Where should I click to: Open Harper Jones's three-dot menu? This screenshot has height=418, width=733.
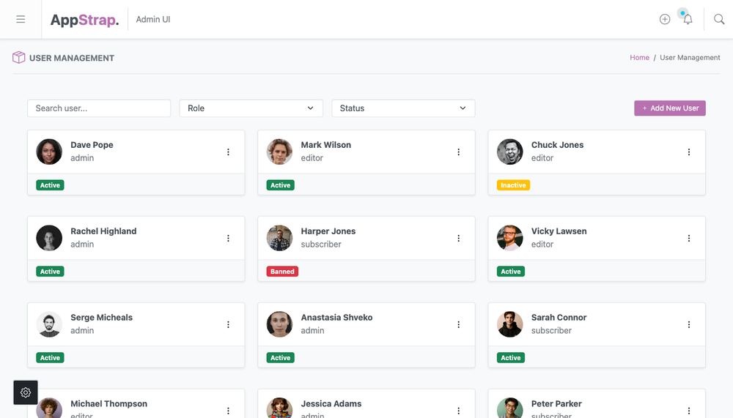(459, 238)
